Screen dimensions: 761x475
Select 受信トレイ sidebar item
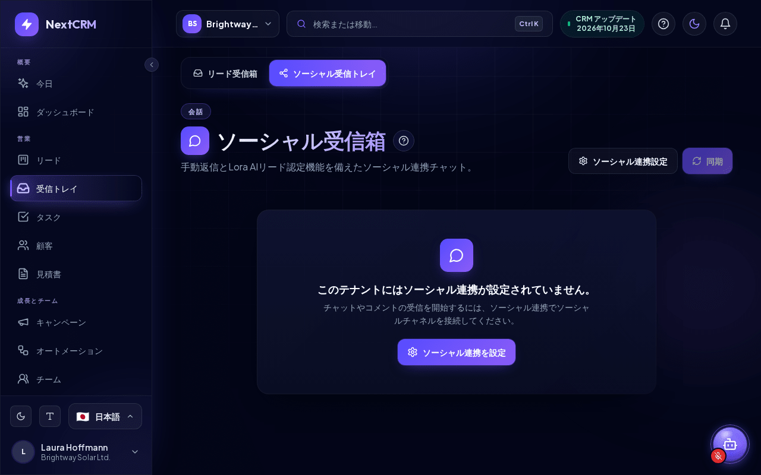76,188
